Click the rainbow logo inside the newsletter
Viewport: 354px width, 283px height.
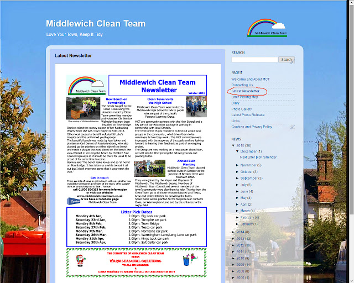[87, 85]
